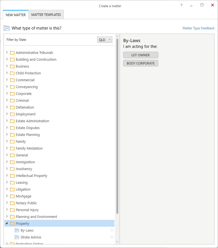
Task: Click the Estate Planning folder icon
Action: [12, 135]
